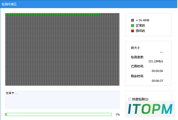Select the elapsed time 00:00:06
The height and width of the screenshot is (120, 178).
[157, 71]
